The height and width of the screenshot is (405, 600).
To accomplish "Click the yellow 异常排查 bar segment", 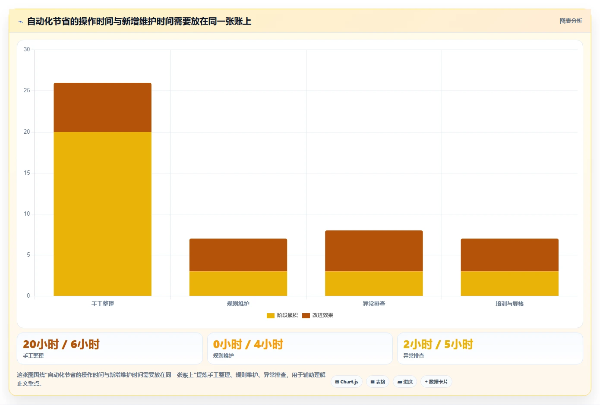I will coord(374,284).
